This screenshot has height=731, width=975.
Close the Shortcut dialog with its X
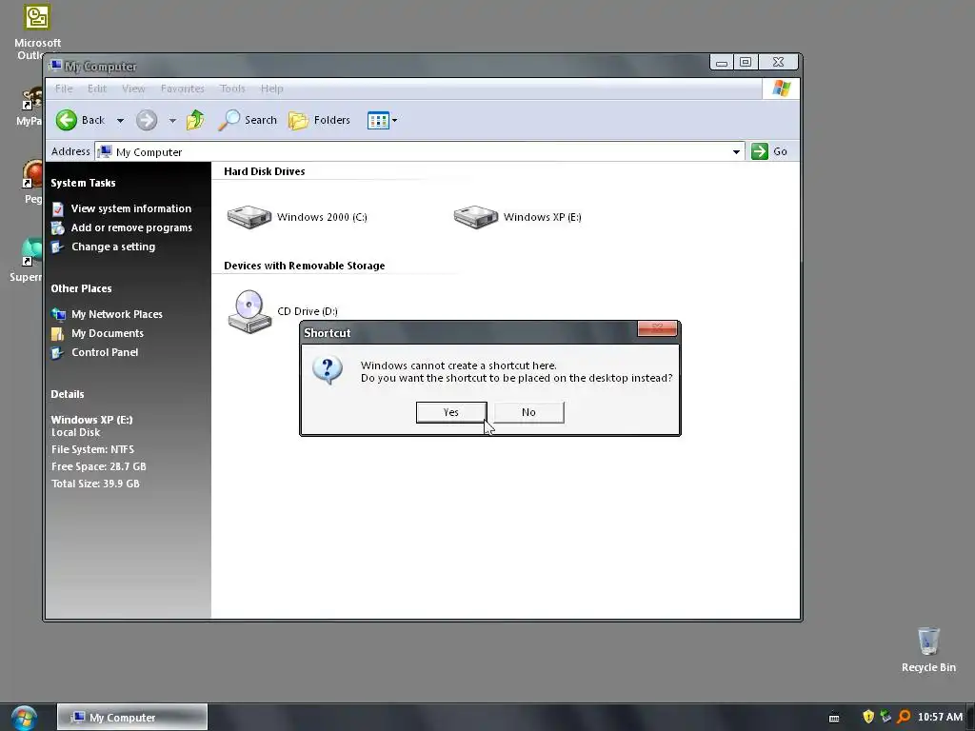point(657,328)
